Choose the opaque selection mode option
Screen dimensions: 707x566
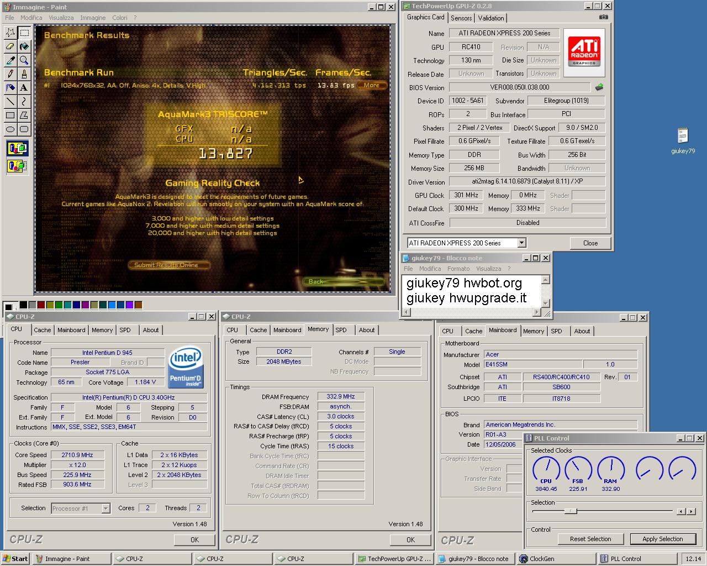tap(18, 148)
